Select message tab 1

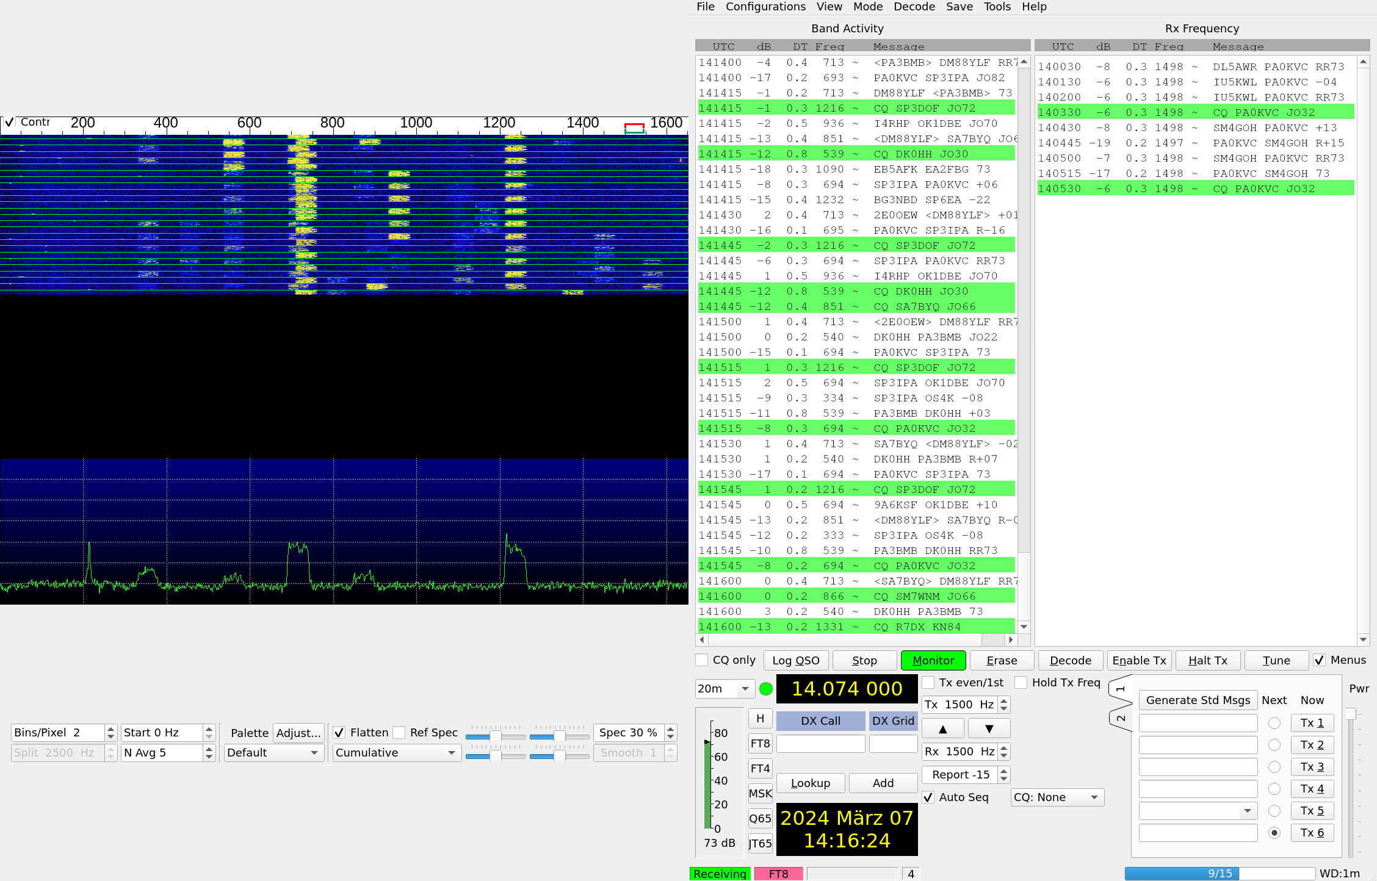click(1120, 689)
